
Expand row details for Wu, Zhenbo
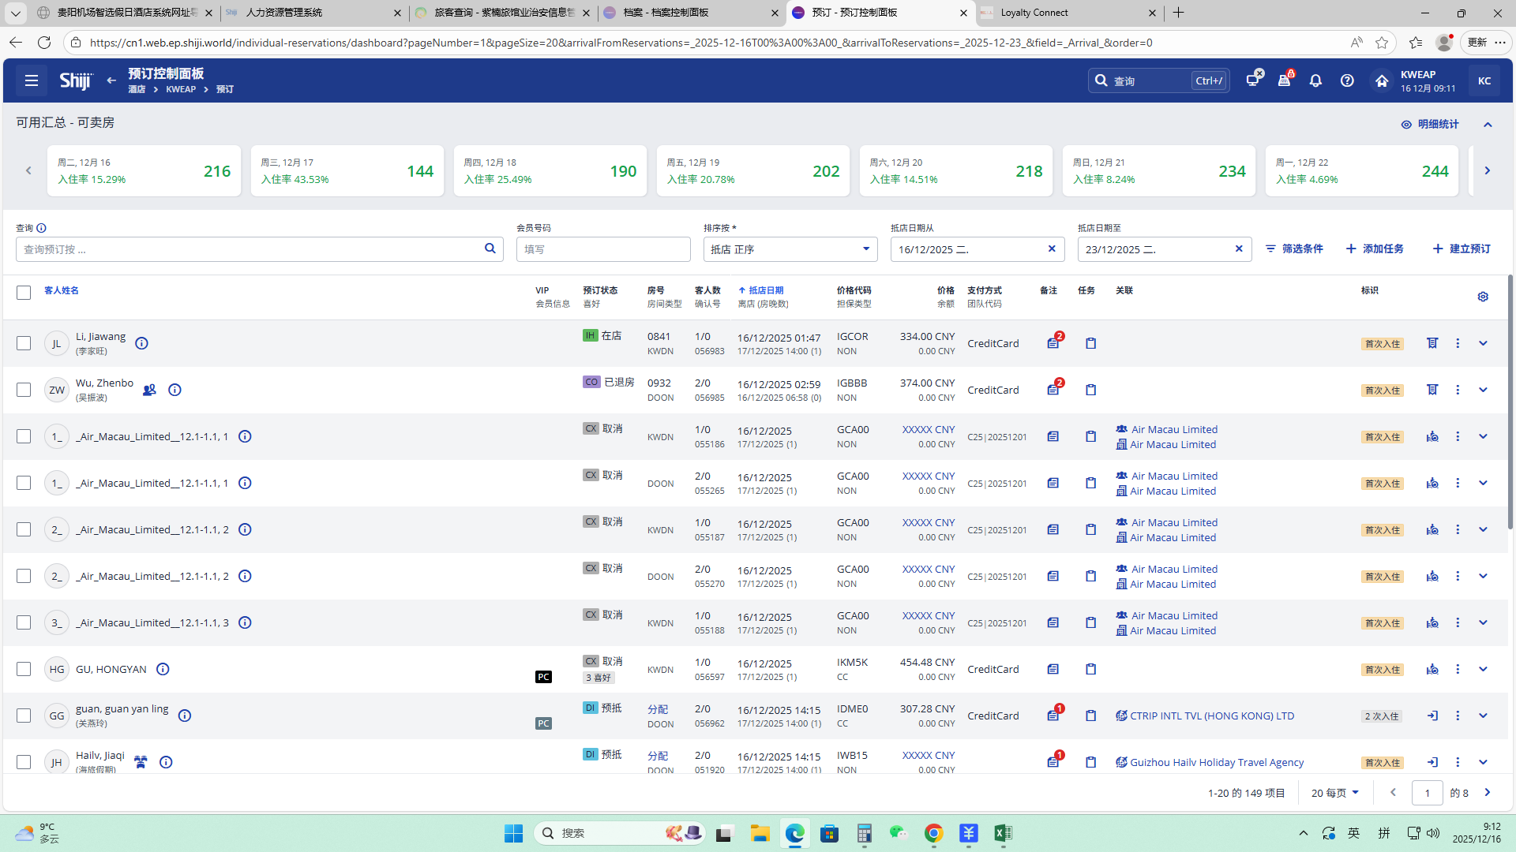[x=1483, y=390]
